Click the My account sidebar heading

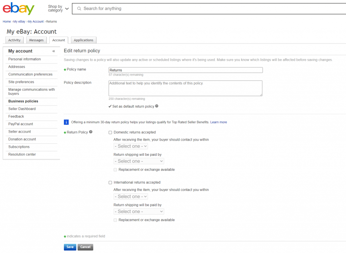[20, 51]
